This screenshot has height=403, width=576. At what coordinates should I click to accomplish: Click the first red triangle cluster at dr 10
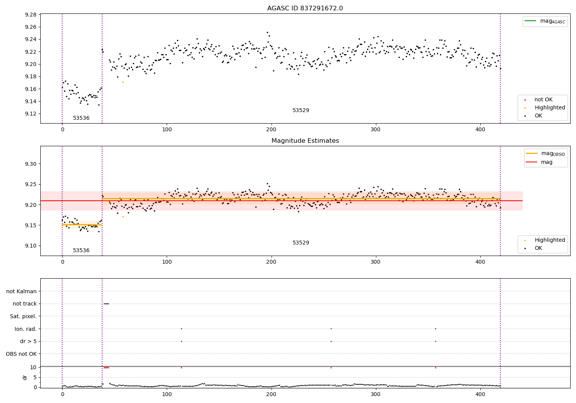(106, 367)
